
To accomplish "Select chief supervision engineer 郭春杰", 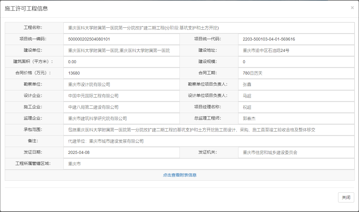I will 250,118.
